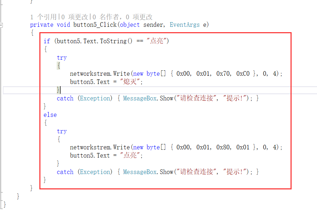Click the 0x80 byte value
This screenshot has width=317, height=213.
click(223, 147)
